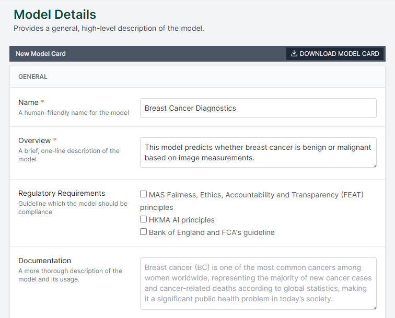
Task: Click the Documentation textarea resize handle
Action: point(374,307)
